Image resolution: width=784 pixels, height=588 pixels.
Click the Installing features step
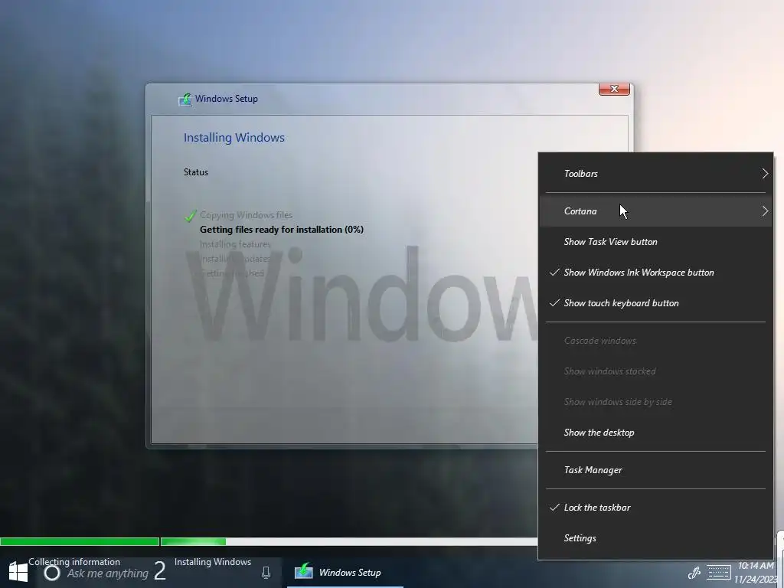(235, 244)
